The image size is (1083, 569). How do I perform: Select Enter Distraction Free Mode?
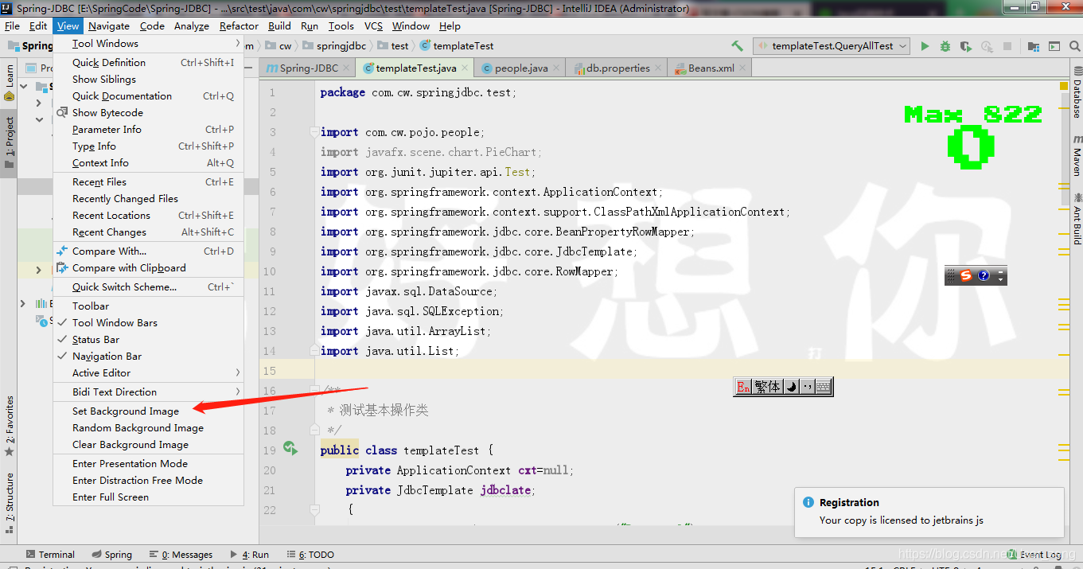(x=148, y=481)
